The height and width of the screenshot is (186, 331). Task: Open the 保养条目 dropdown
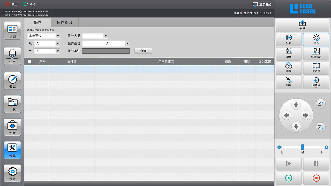pyautogui.click(x=106, y=44)
